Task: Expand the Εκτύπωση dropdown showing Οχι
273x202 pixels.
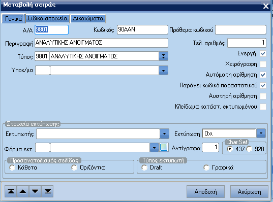Action: coord(261,133)
